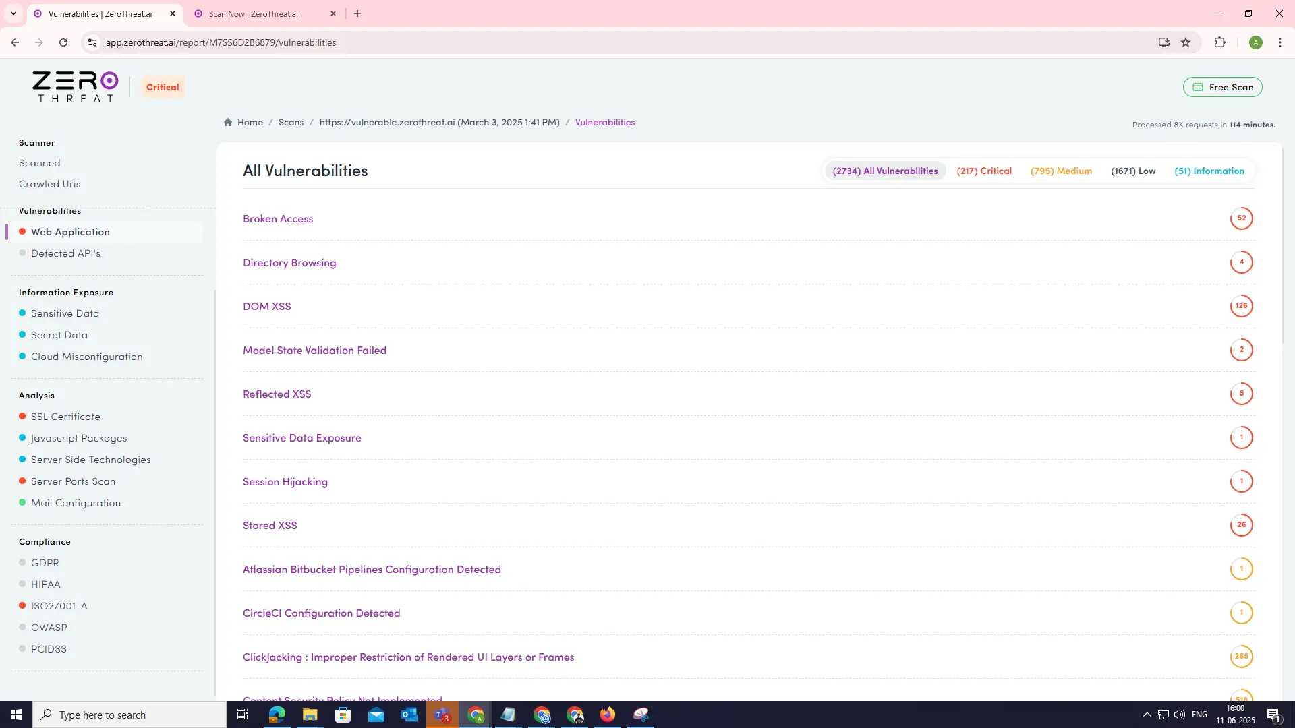Filter by All Vulnerabilities (2734)

click(x=885, y=171)
